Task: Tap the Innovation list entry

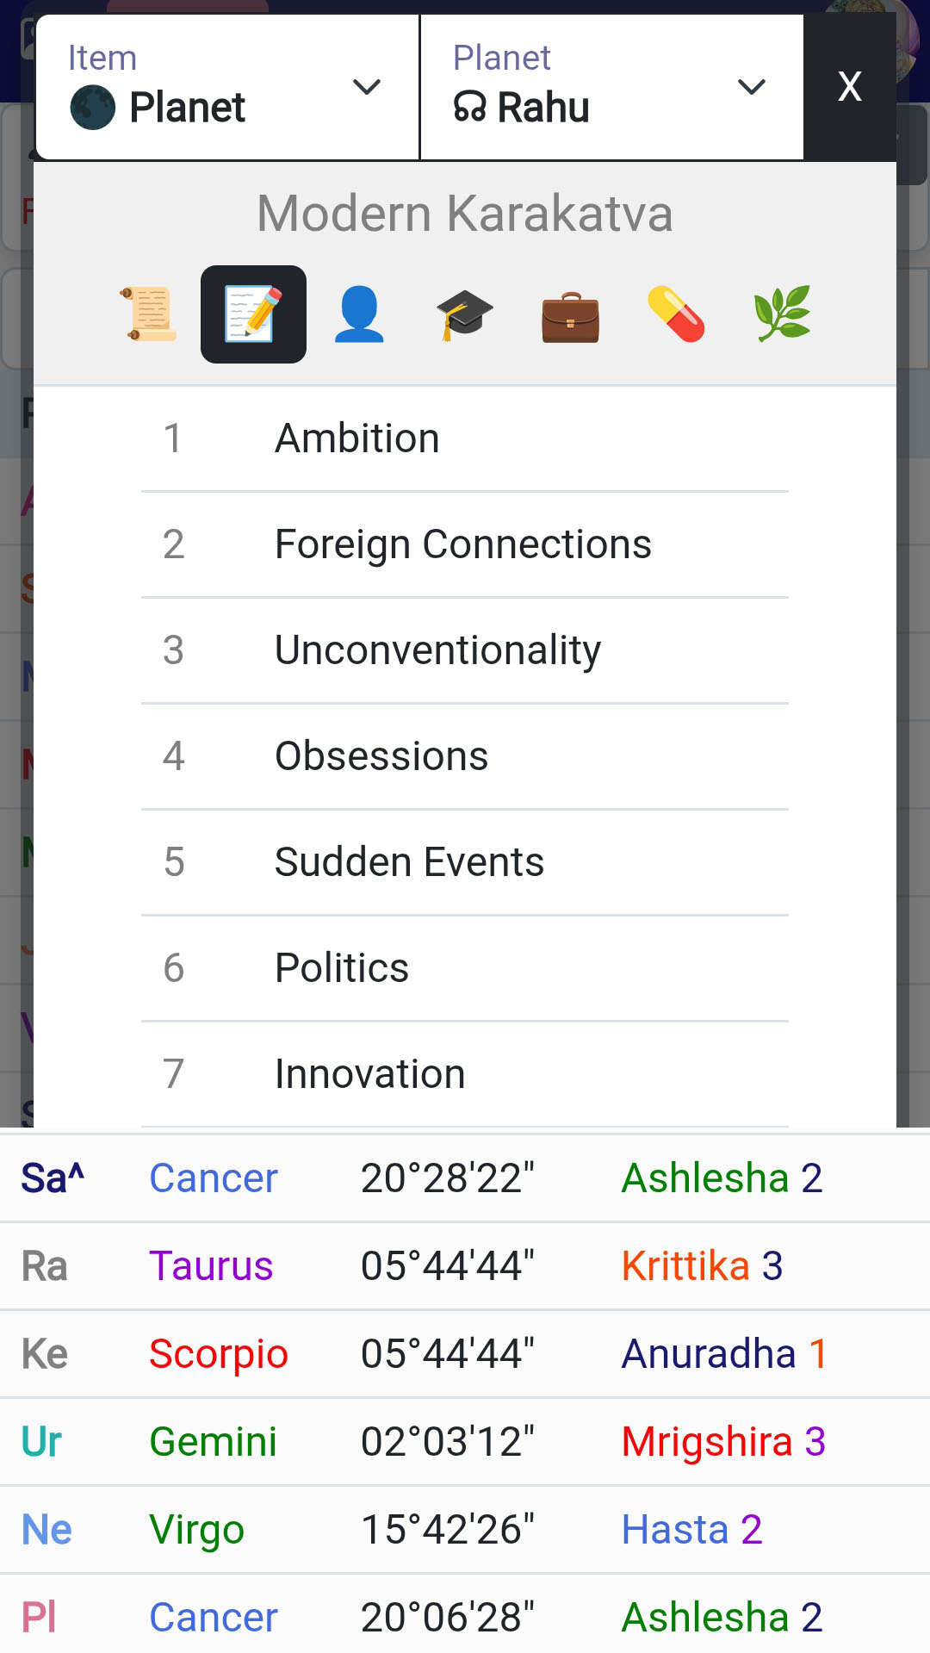Action: [370, 1074]
